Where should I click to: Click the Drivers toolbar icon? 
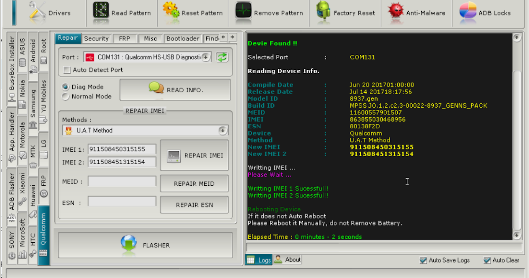tap(38, 12)
